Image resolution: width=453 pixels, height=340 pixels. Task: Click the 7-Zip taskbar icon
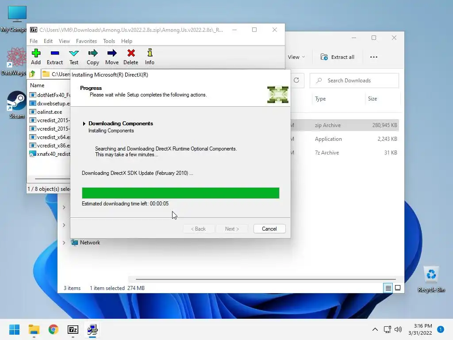[x=73, y=329]
